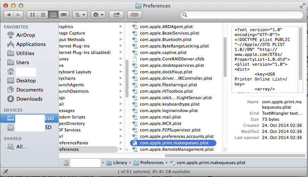
Task: Go back with the left arrow button
Action: [x=9, y=15]
